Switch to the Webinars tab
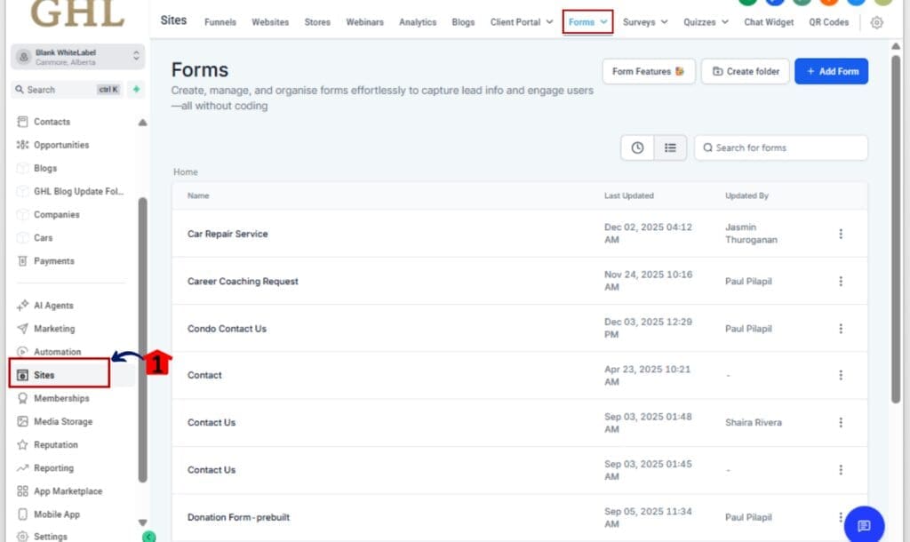 click(364, 21)
